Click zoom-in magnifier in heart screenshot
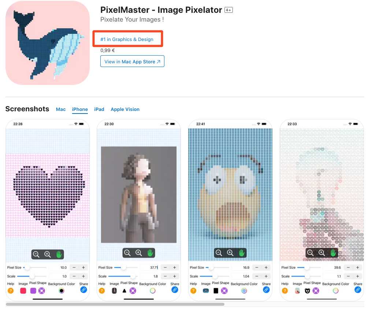The image size is (376, 316). pos(48,254)
